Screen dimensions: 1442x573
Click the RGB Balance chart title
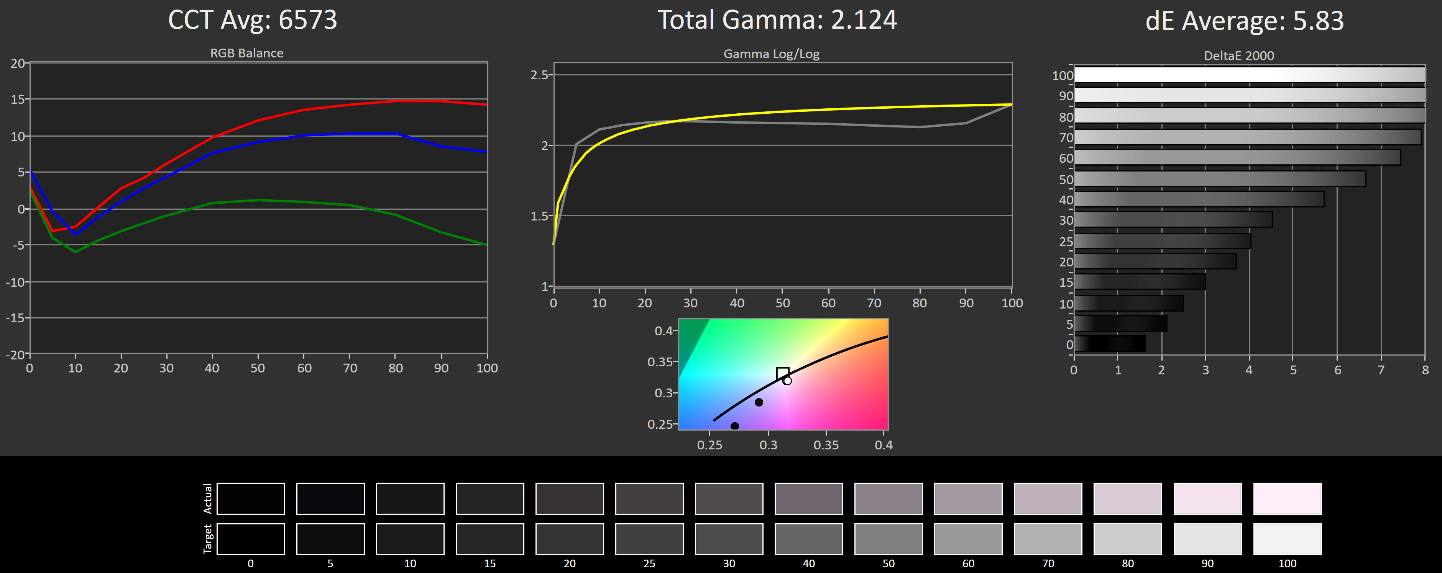tap(247, 53)
